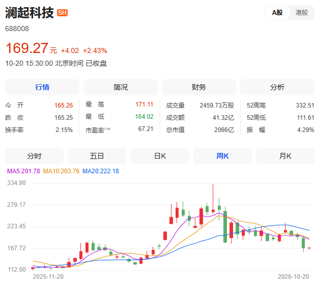
Task: Click the 昨收 value 165.25
Action: coord(64,117)
